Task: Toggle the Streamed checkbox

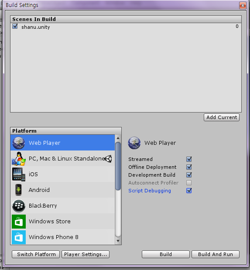Action: pos(189,159)
